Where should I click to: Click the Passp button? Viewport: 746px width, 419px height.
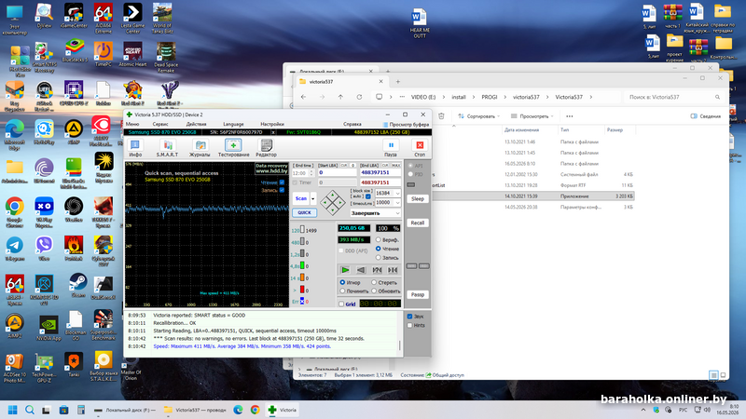pos(417,294)
